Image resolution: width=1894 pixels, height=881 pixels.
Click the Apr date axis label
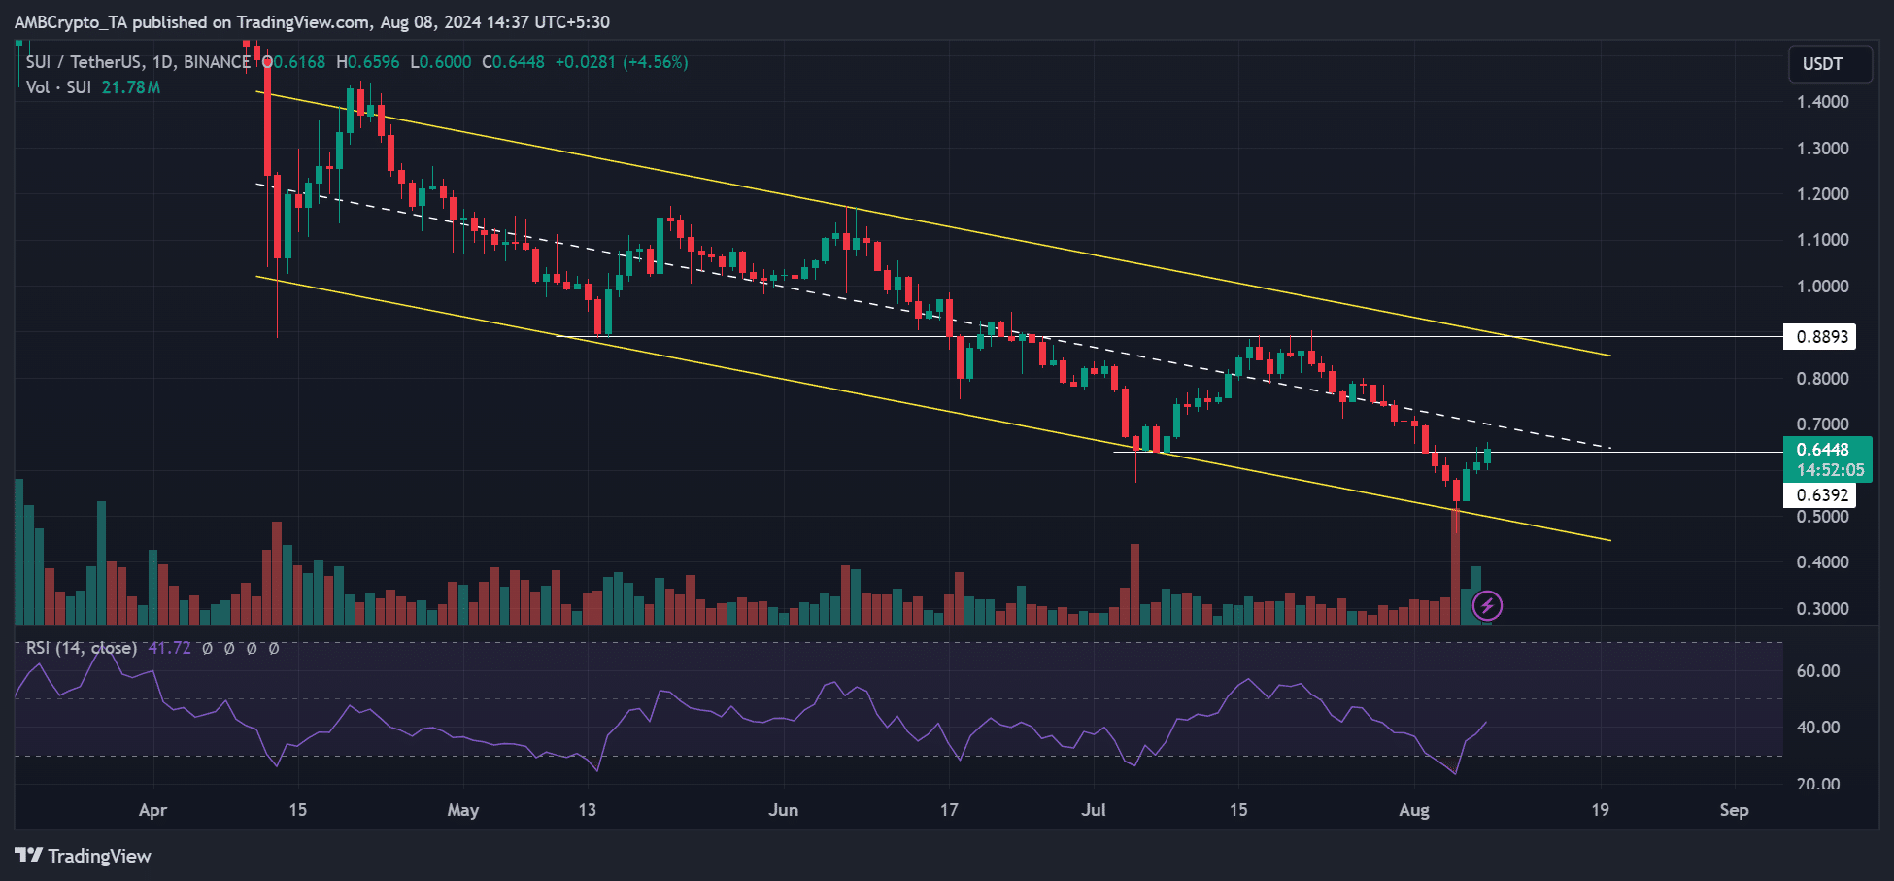[x=152, y=810]
